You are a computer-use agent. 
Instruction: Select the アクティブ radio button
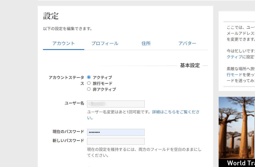tap(89, 77)
